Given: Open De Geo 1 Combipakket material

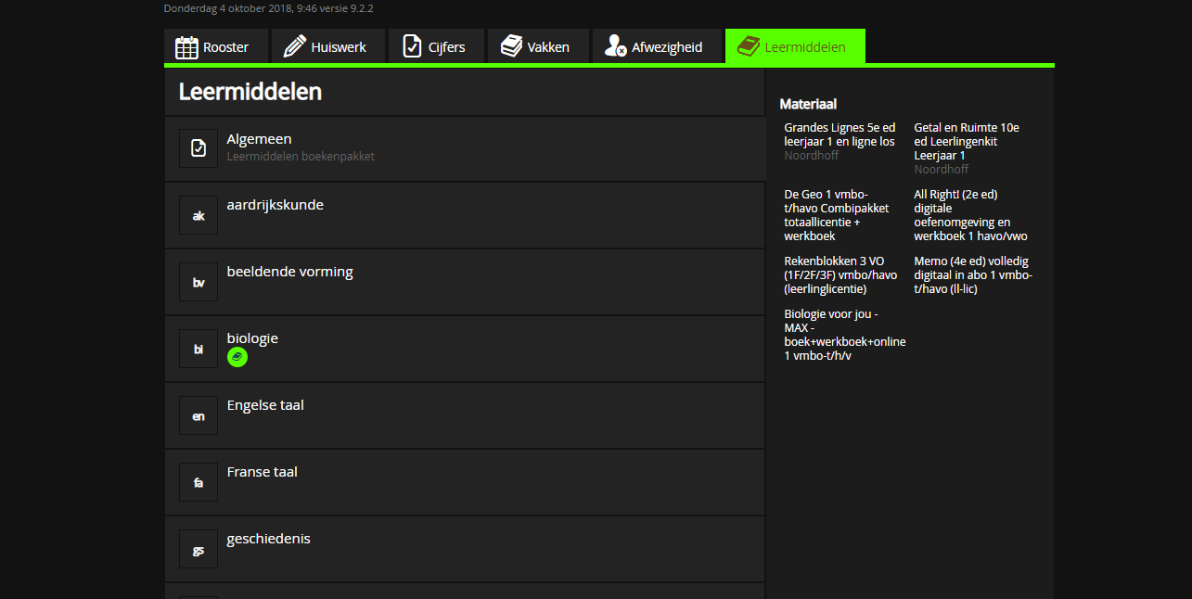Looking at the screenshot, I should (x=837, y=215).
